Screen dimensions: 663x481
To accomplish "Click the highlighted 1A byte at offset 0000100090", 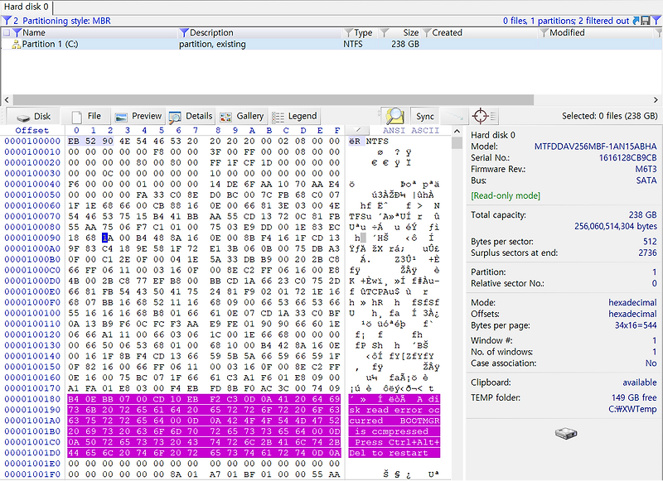I will point(106,238).
